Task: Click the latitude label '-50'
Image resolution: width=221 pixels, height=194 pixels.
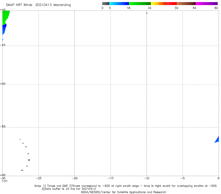Action: tap(3, 84)
